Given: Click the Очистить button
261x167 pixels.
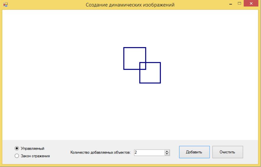Looking at the screenshot, I should click(228, 152).
